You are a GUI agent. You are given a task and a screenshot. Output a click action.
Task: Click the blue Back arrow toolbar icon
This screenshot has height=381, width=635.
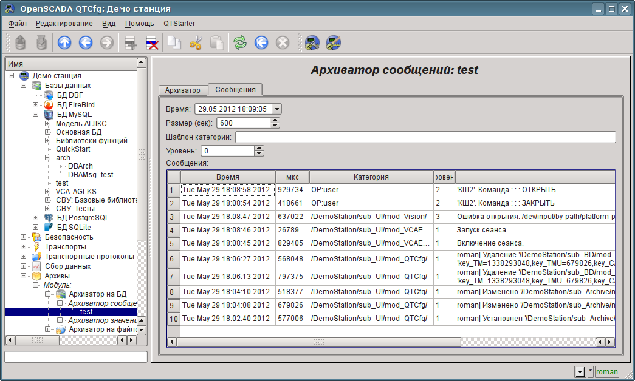tap(86, 42)
